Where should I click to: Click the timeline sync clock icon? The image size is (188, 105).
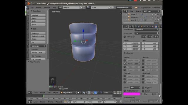point(65,102)
